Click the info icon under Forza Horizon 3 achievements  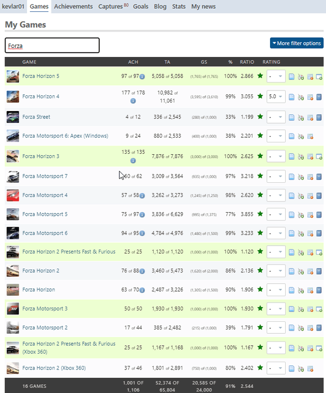pos(133,161)
